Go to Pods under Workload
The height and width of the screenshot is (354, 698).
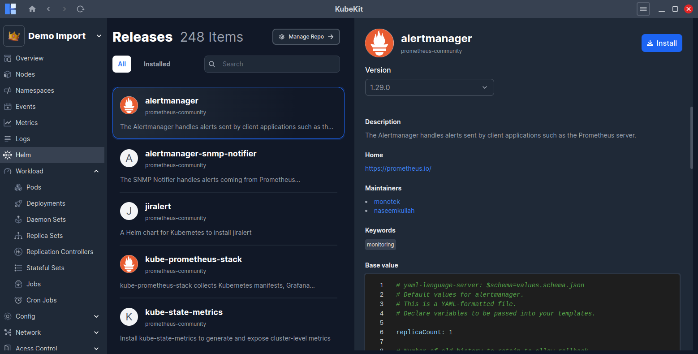click(34, 187)
